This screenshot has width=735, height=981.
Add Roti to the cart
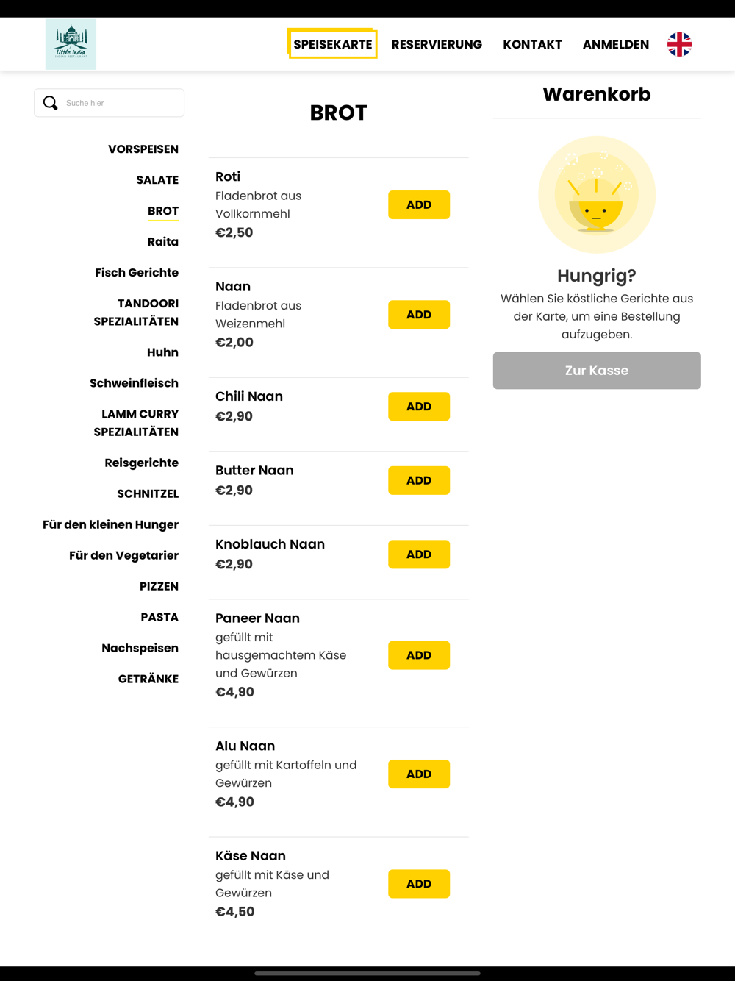click(419, 204)
